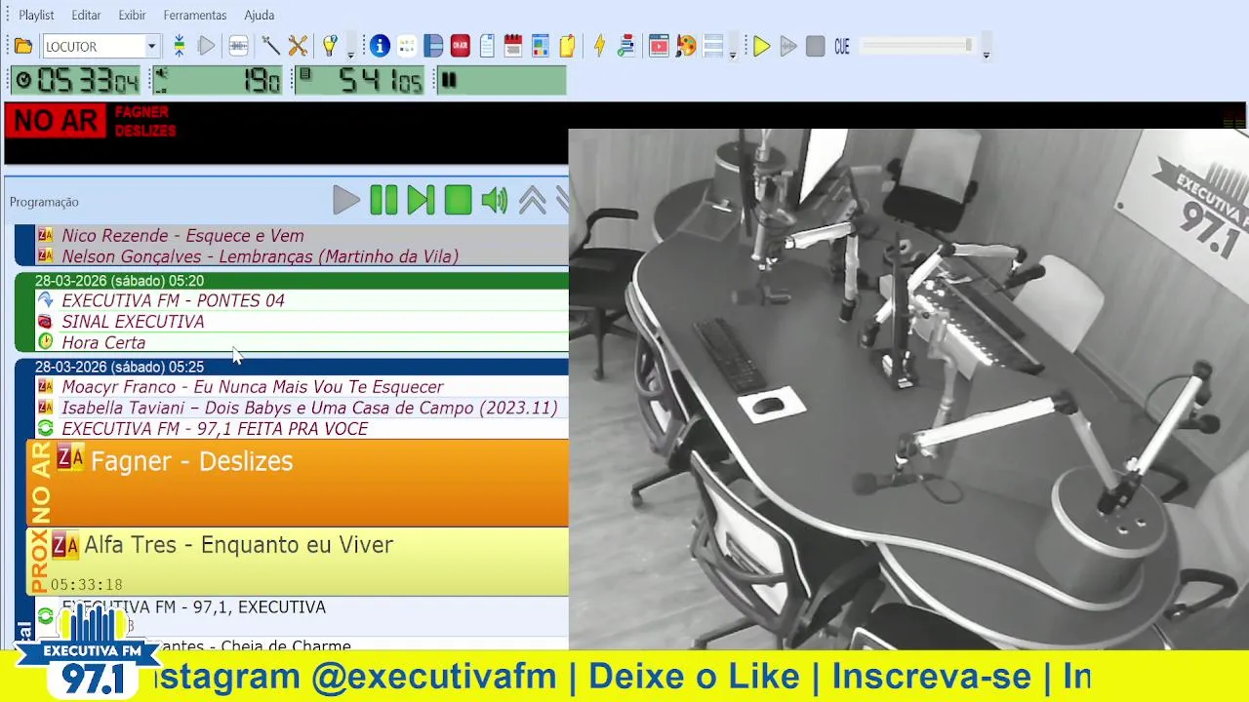
Task: Click the double up chevron icon
Action: coord(532,200)
